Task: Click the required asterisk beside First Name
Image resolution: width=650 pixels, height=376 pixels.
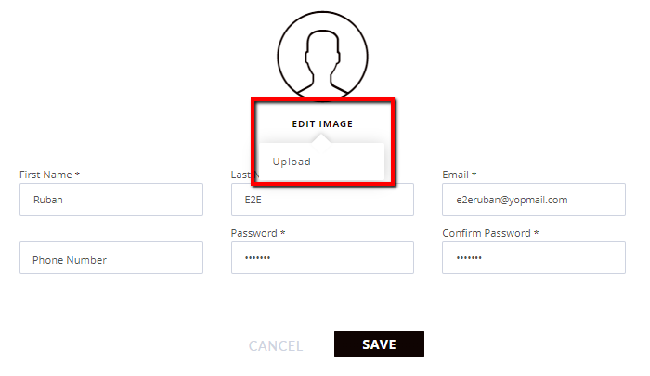Action: 77,175
